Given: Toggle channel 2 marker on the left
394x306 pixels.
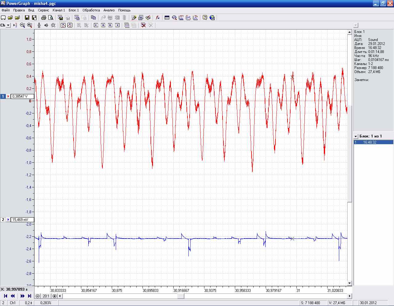Looking at the screenshot, I should click(3, 220).
